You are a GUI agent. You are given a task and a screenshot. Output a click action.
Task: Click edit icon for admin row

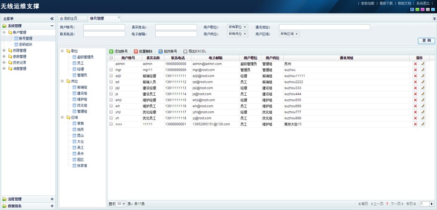pyautogui.click(x=423, y=64)
